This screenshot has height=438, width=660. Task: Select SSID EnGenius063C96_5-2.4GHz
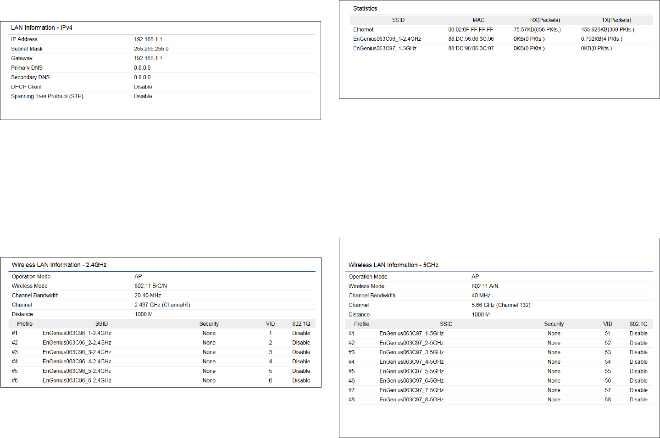click(77, 371)
